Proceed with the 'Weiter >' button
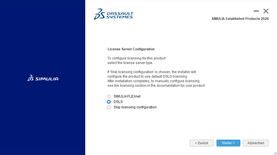277x155 pixels. pos(228,143)
